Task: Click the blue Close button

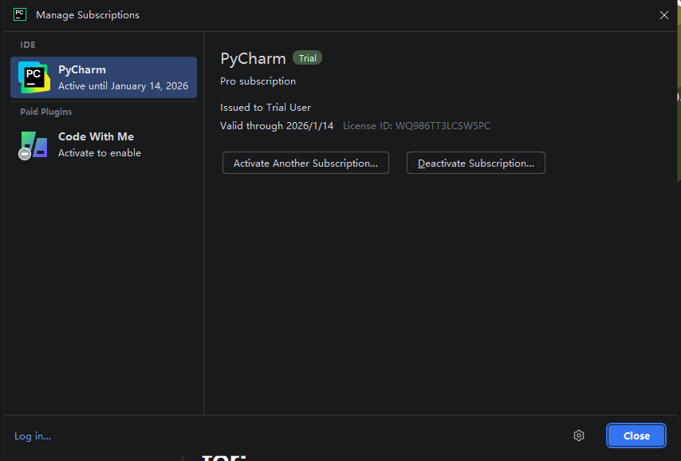Action: click(x=636, y=435)
